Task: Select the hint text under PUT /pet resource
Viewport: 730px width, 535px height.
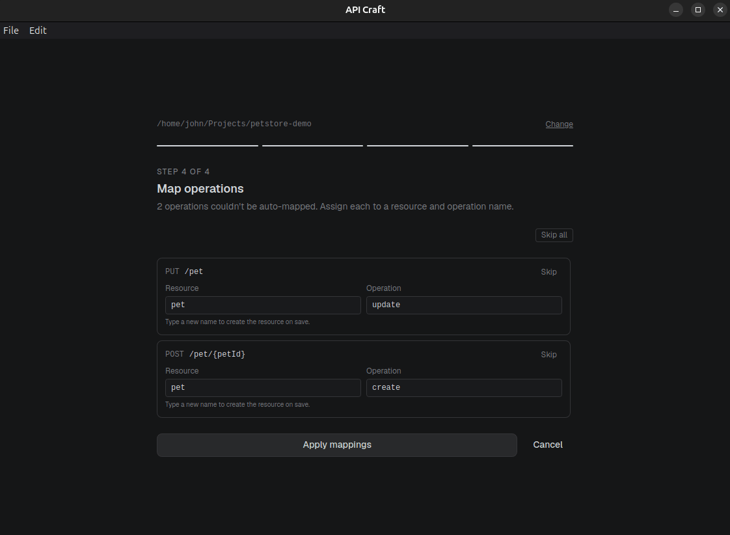Action: pos(237,322)
